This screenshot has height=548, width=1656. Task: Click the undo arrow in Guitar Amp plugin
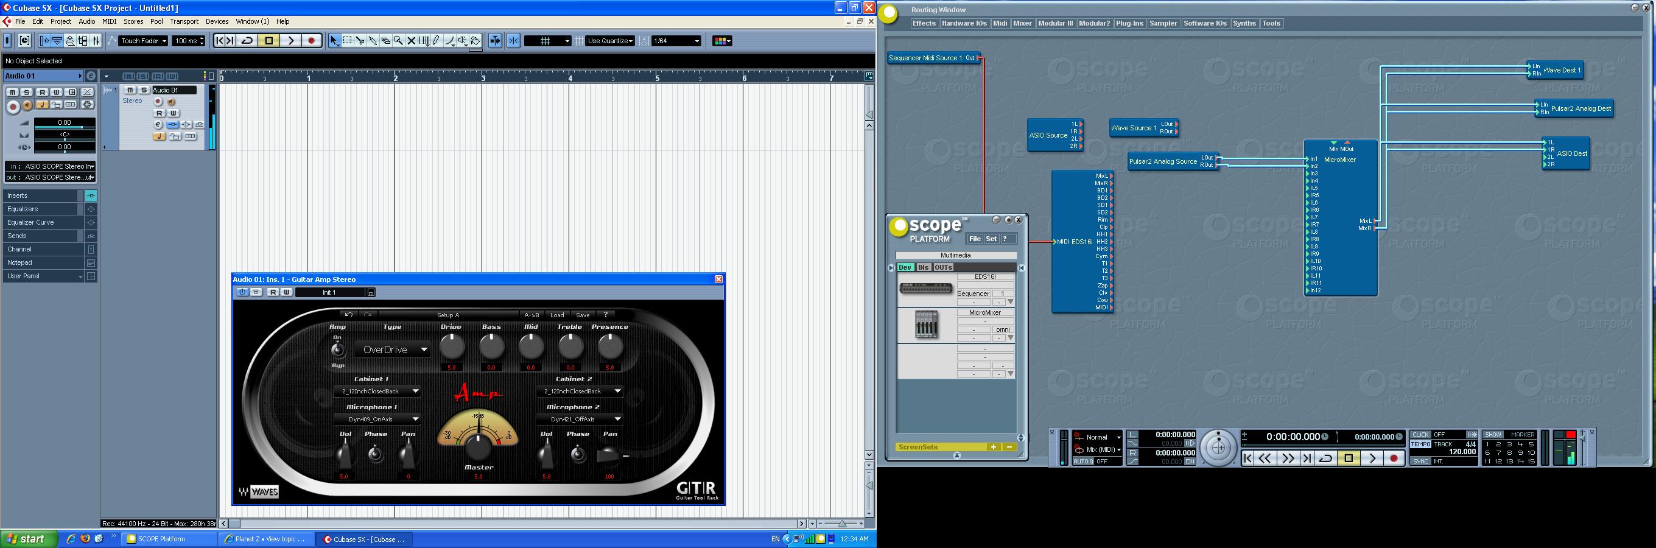pyautogui.click(x=348, y=315)
